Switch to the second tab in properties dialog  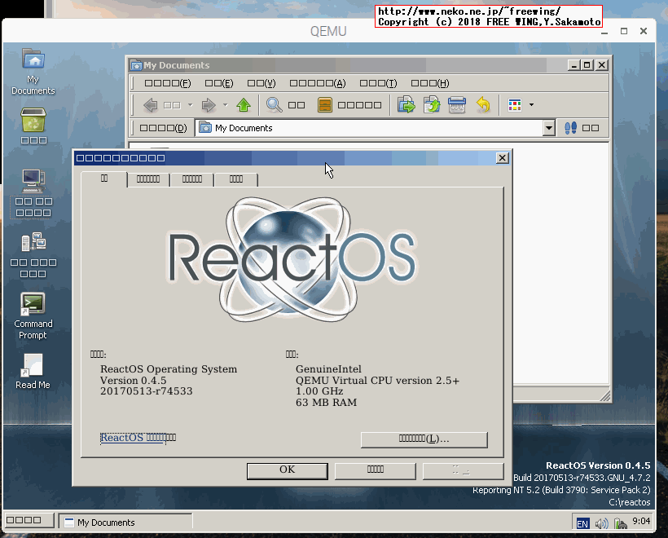(147, 179)
